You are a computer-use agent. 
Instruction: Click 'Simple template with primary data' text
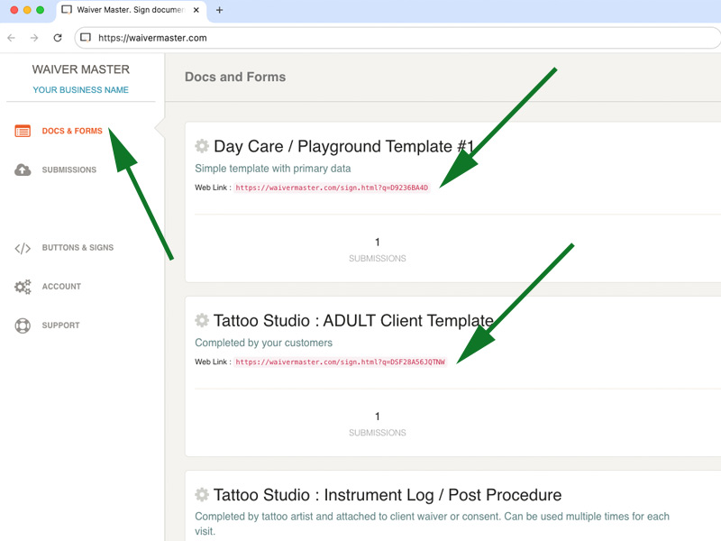[x=273, y=169]
